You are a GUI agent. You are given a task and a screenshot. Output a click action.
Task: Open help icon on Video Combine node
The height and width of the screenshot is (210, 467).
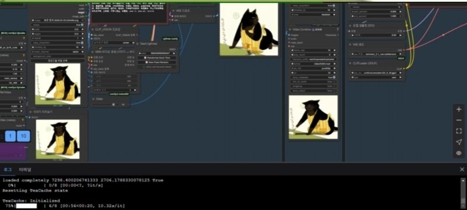tap(338, 30)
